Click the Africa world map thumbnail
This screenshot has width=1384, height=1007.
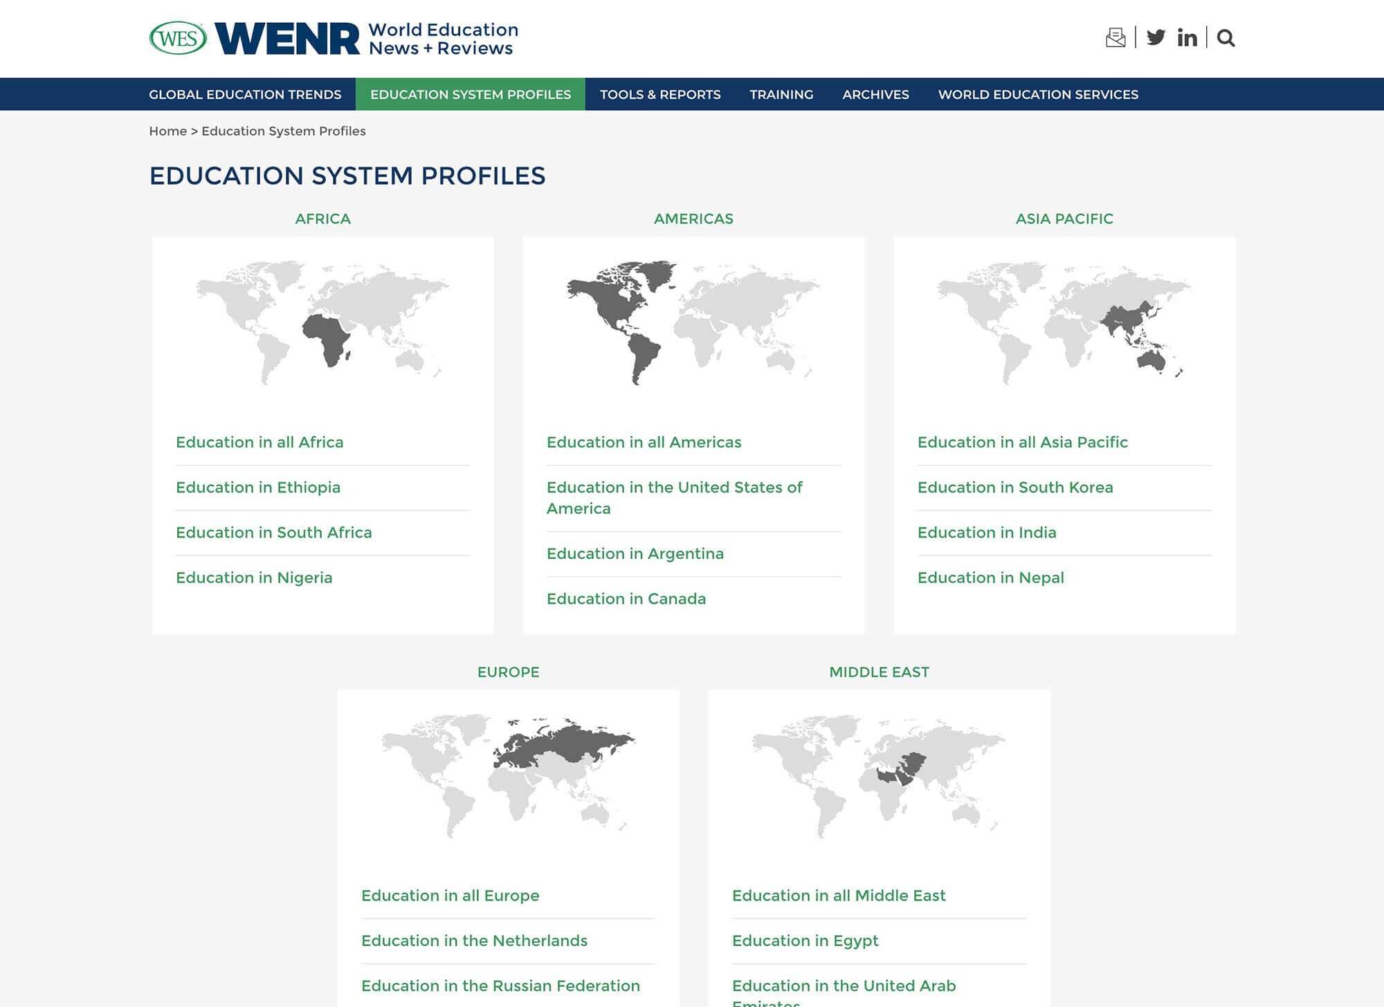click(322, 322)
